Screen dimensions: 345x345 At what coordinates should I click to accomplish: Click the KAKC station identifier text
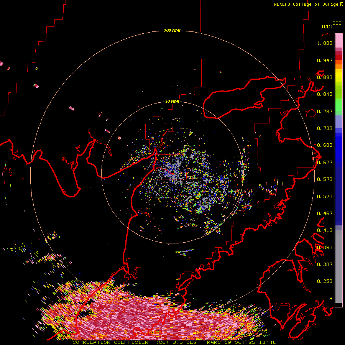215,342
